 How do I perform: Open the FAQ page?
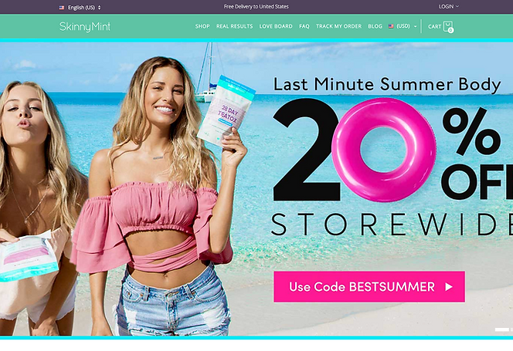pyautogui.click(x=304, y=26)
